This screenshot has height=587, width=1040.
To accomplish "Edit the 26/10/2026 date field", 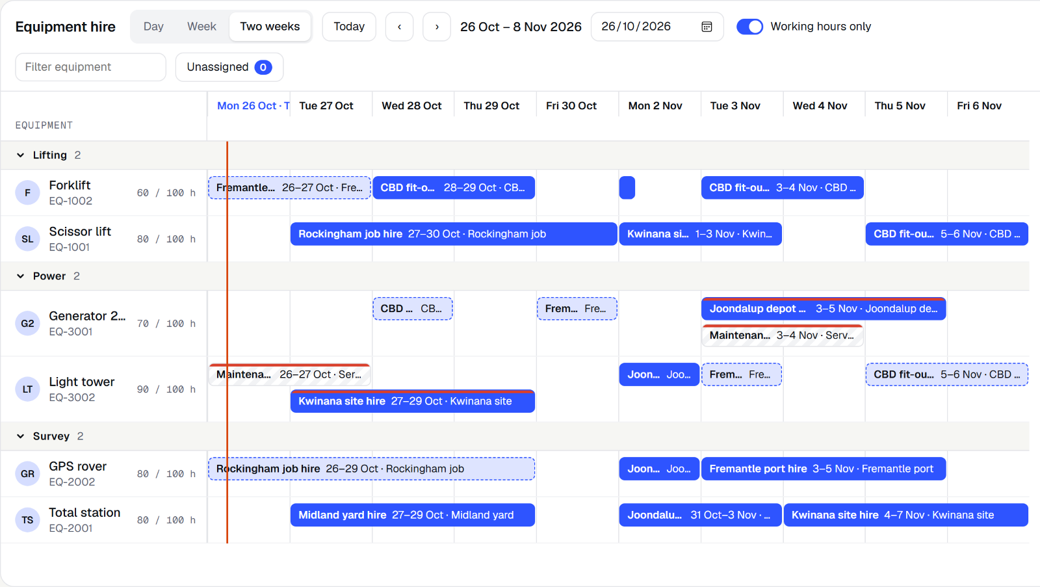I will 657,27.
